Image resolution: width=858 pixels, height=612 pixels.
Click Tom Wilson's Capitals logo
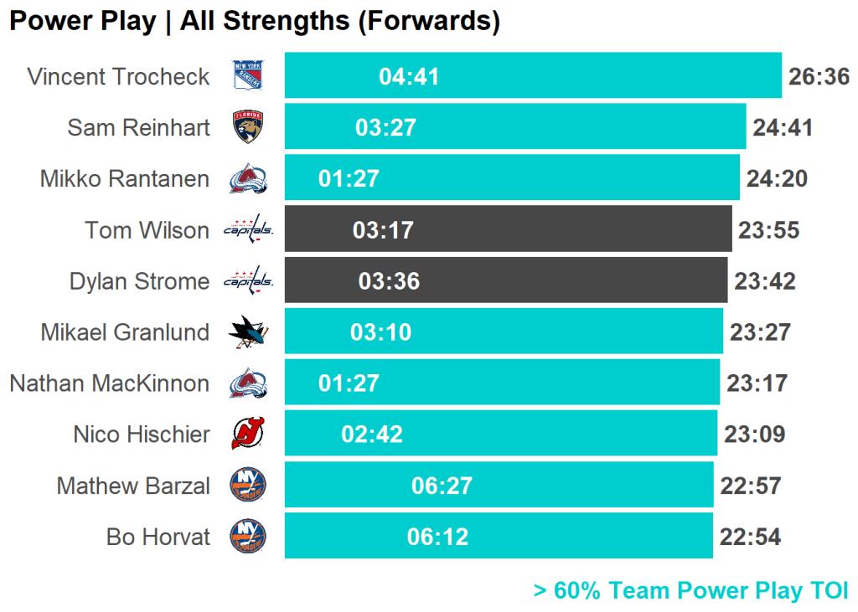pos(248,229)
